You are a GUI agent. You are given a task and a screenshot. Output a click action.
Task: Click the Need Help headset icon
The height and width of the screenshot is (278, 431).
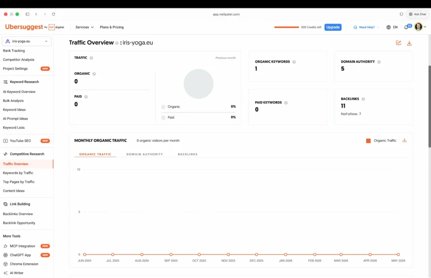(x=355, y=27)
